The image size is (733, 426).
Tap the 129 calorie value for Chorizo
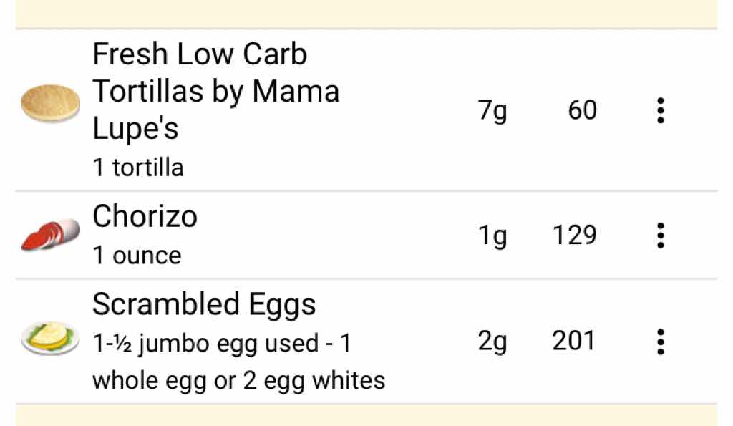[x=574, y=235]
